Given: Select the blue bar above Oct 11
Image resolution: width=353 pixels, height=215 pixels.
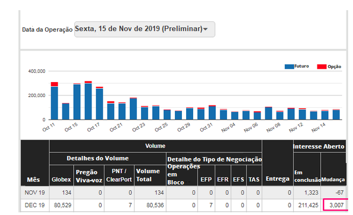Looking at the screenshot, I should 54,103.
